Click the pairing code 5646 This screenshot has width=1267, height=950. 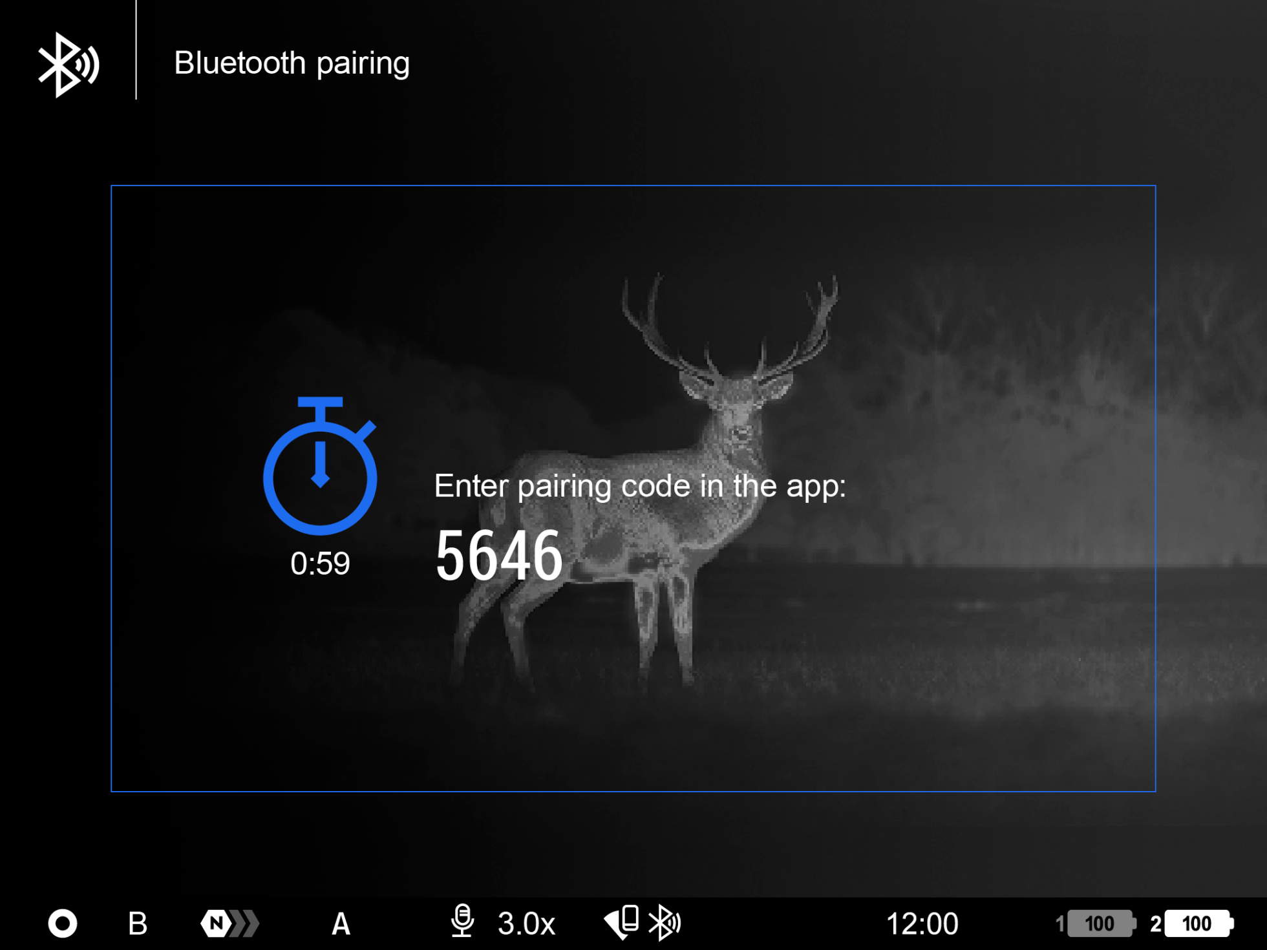499,555
